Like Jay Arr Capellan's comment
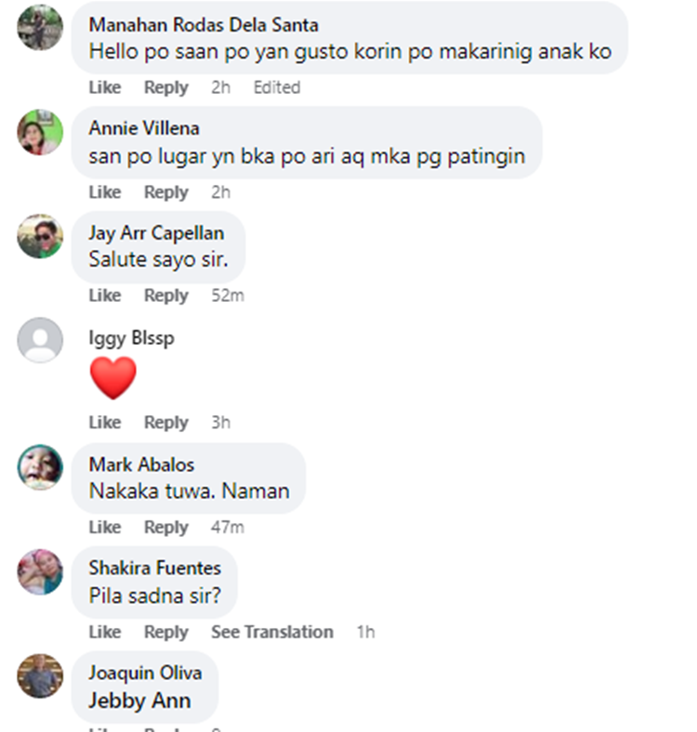Viewport: 697px width, 732px height. pos(105,295)
